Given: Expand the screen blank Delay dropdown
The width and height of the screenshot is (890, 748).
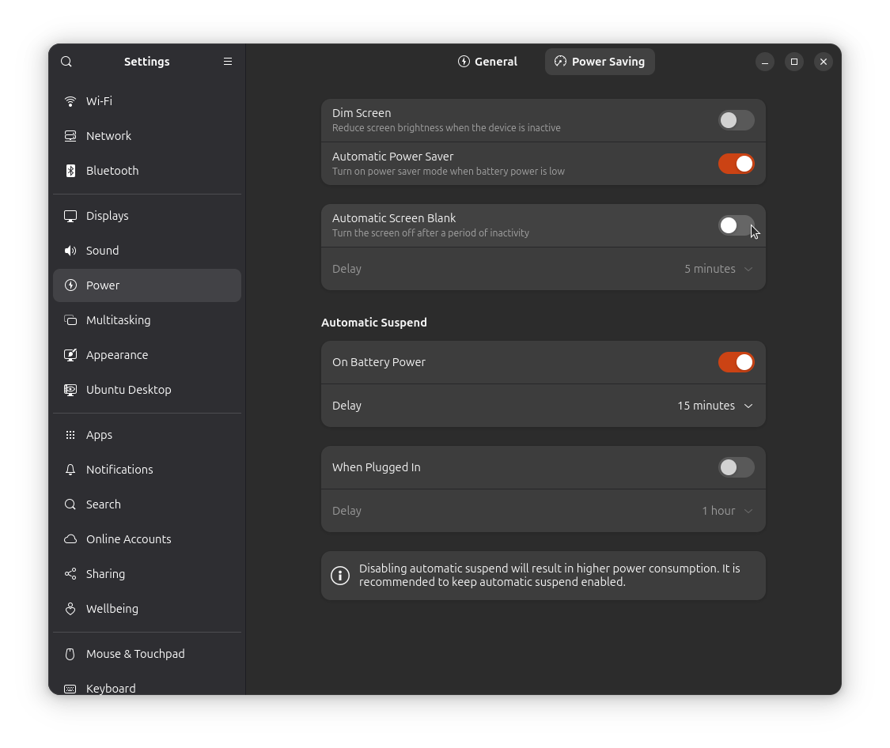Looking at the screenshot, I should coord(718,269).
